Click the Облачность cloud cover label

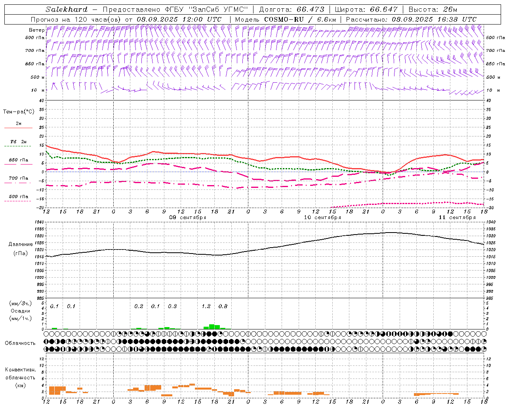(20, 343)
